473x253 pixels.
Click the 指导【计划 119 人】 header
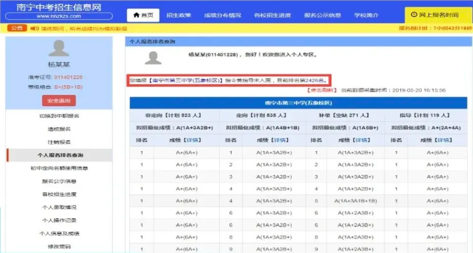[x=425, y=115]
